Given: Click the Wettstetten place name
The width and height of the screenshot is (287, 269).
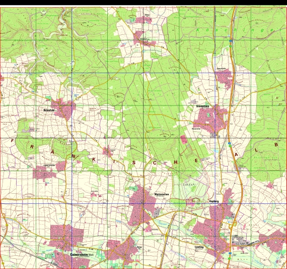Looking at the screenshot, I should (162, 194).
